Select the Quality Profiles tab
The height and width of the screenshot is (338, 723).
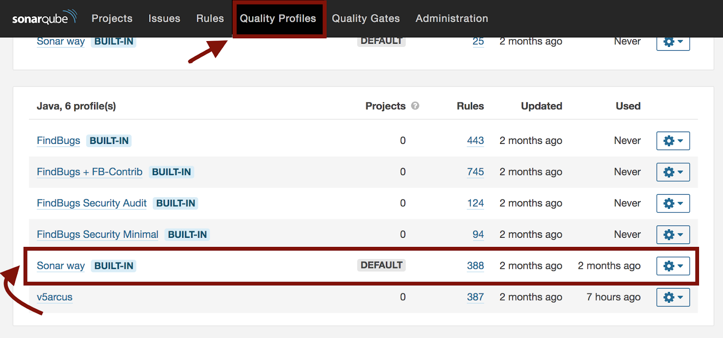point(278,19)
